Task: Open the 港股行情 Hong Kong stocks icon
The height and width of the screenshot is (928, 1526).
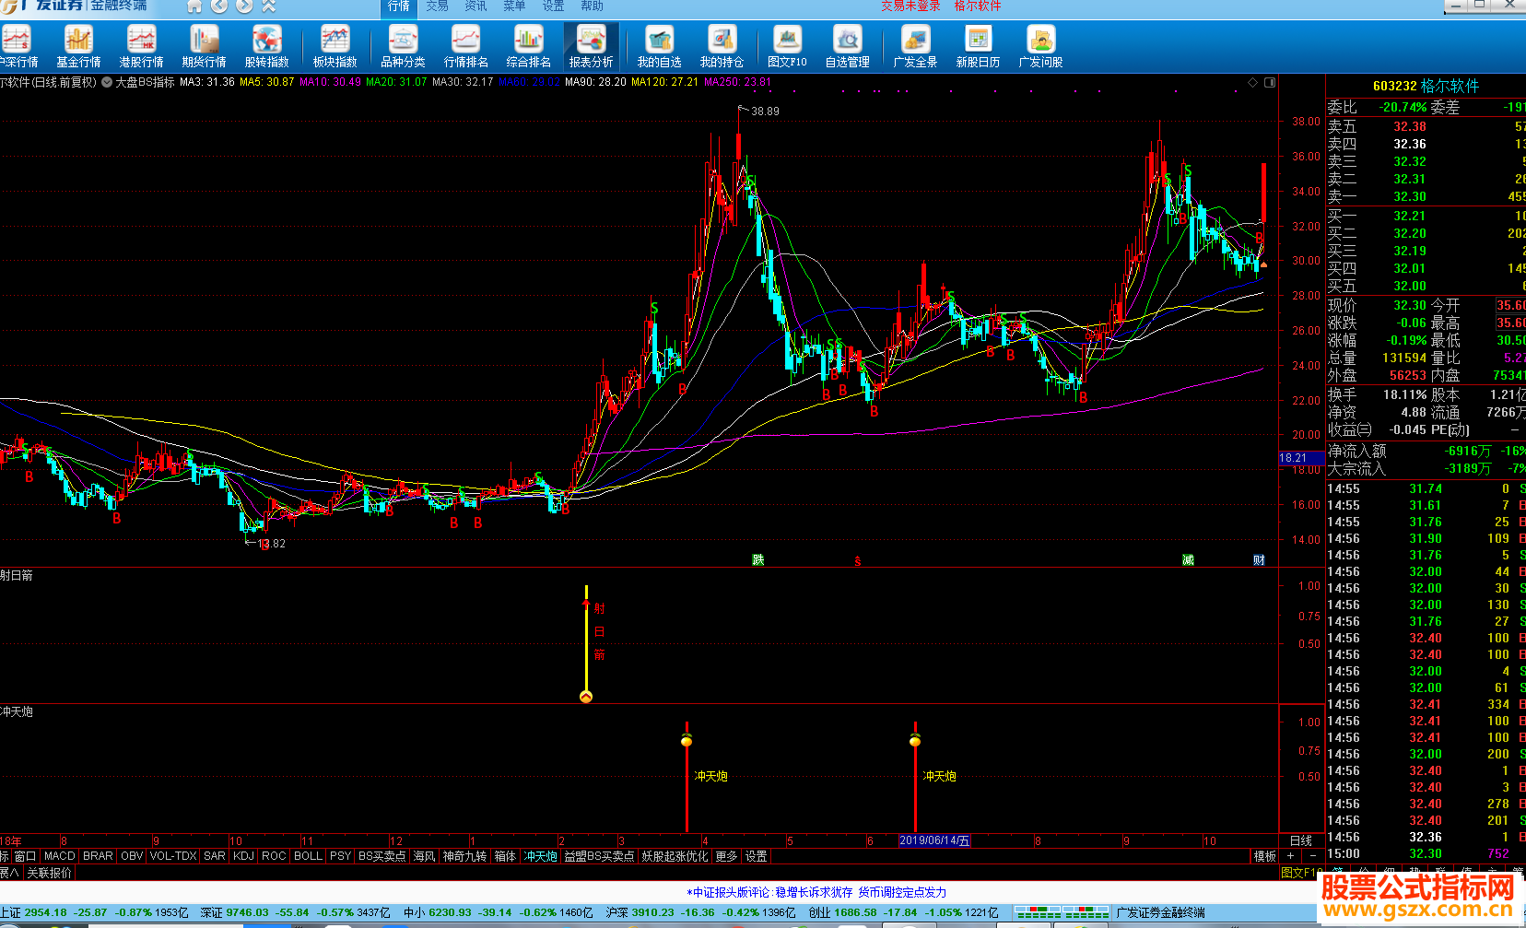Action: 141,47
